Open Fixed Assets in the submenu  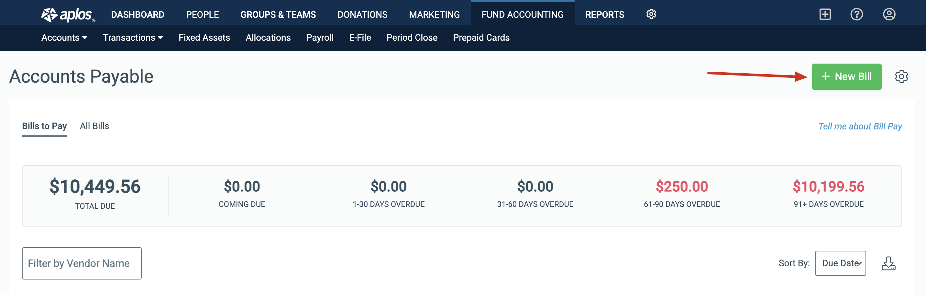(x=204, y=38)
